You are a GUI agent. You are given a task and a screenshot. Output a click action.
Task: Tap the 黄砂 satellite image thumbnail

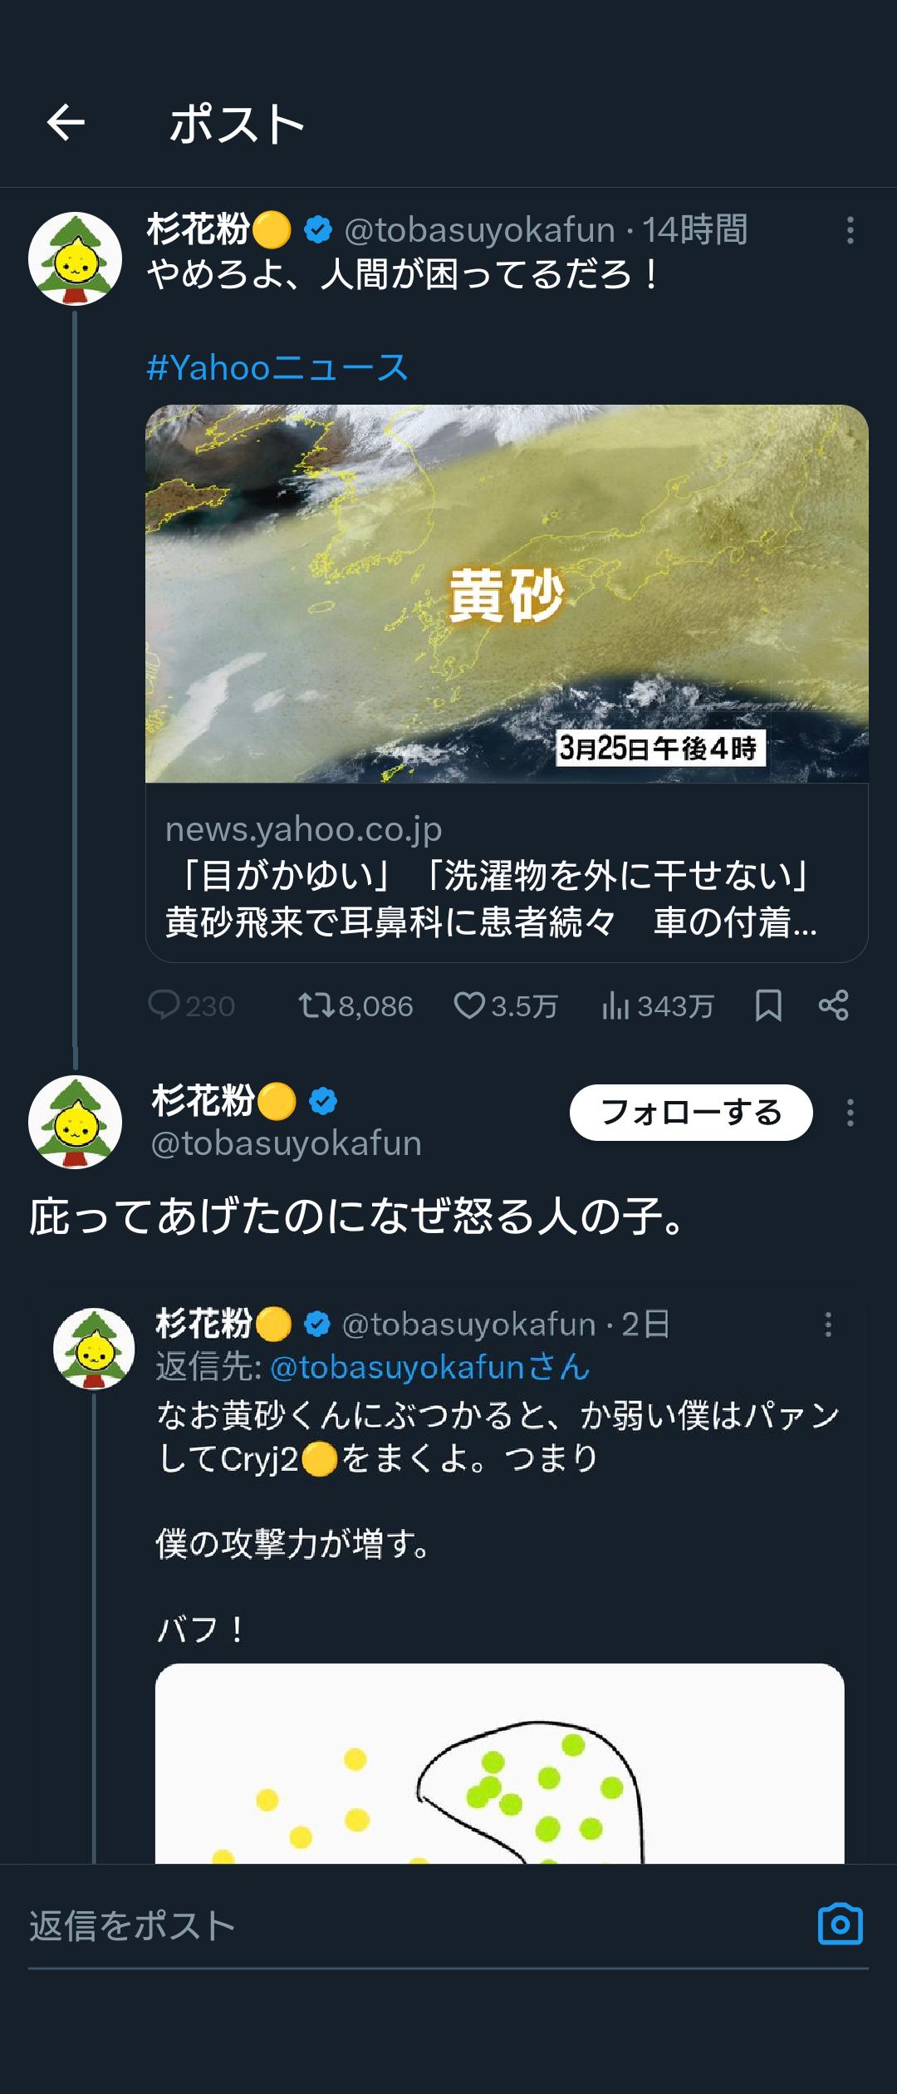tap(507, 593)
